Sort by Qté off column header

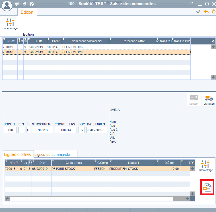coord(168,163)
